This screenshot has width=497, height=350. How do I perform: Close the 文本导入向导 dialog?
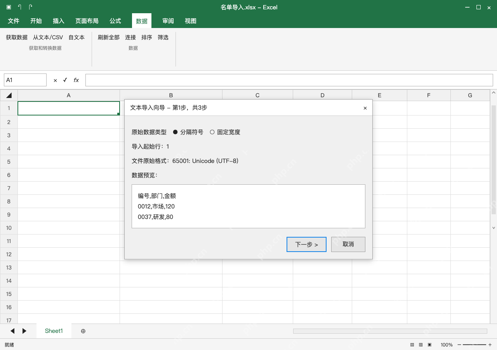(365, 108)
